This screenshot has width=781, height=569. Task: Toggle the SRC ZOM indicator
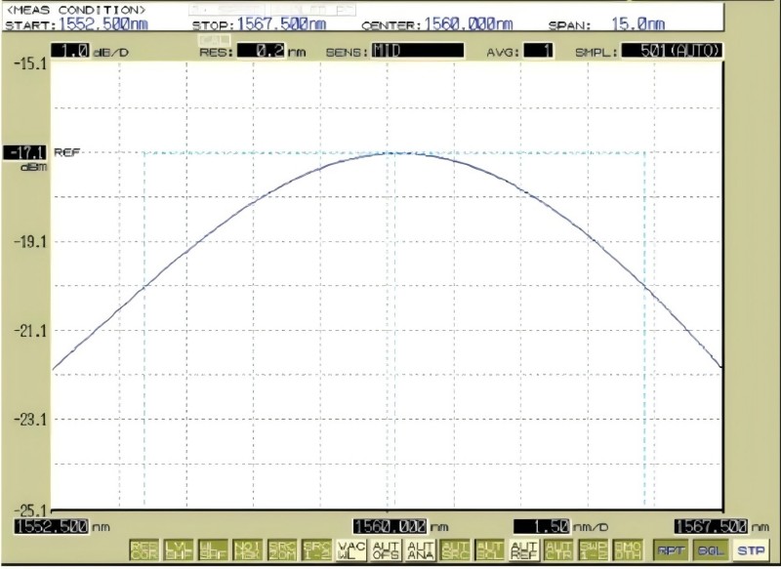[x=282, y=550]
